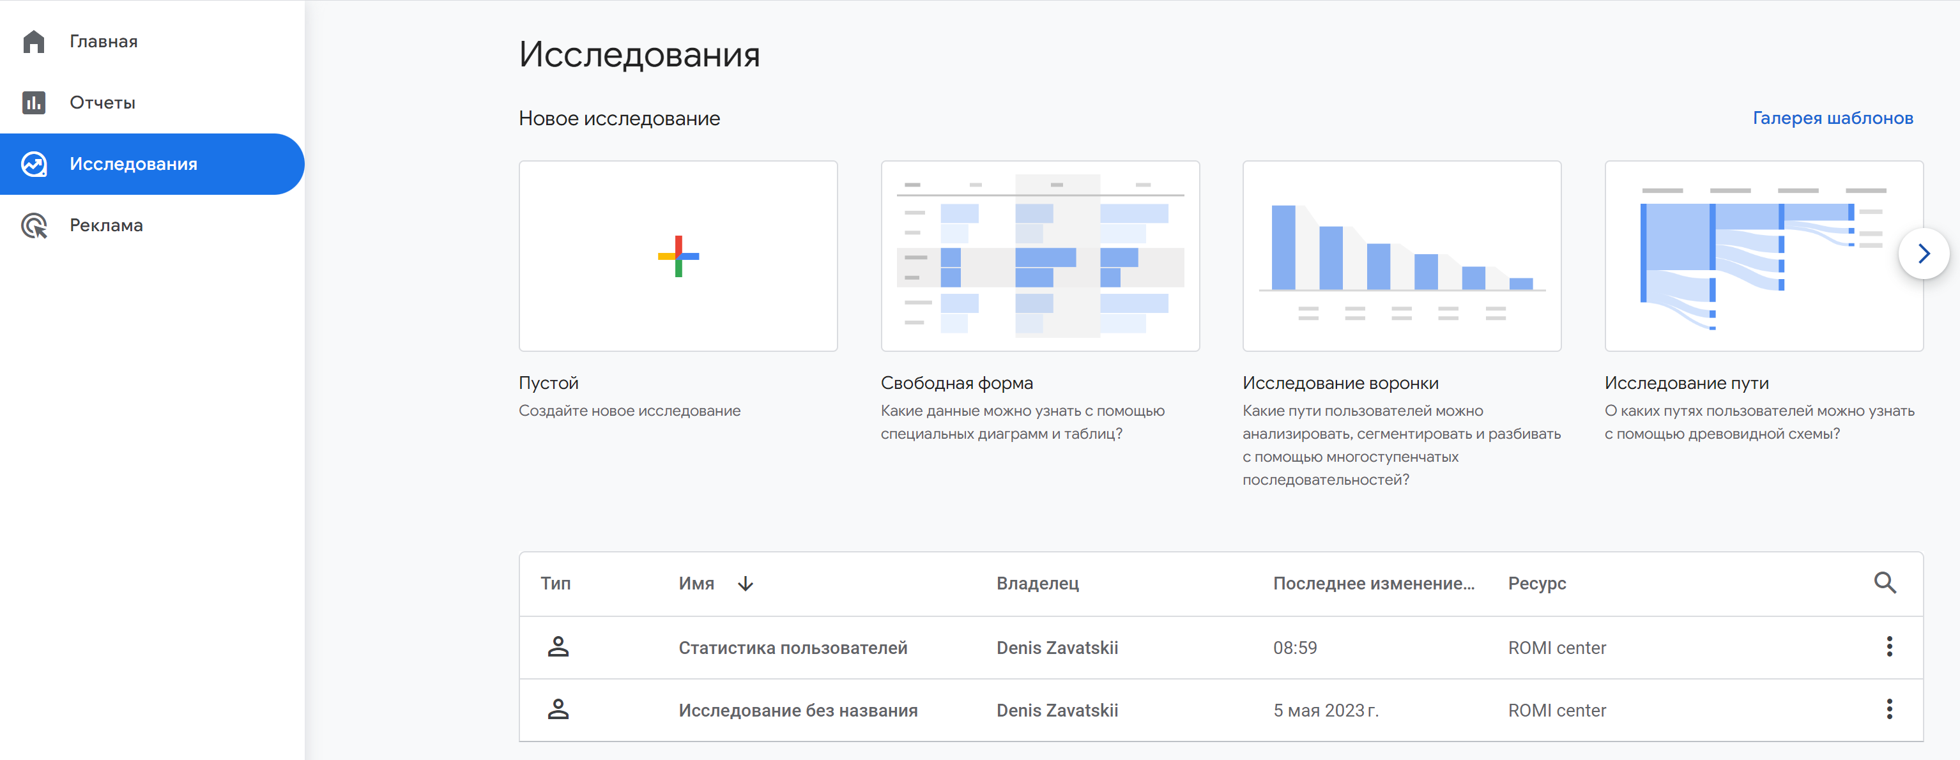The width and height of the screenshot is (1960, 760).
Task: Show more templates with right chevron
Action: click(x=1923, y=254)
